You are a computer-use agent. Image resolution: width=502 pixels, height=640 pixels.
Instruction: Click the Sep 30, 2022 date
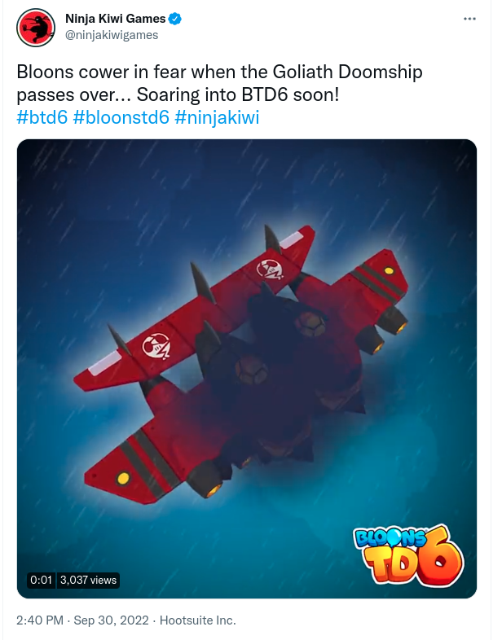(111, 620)
